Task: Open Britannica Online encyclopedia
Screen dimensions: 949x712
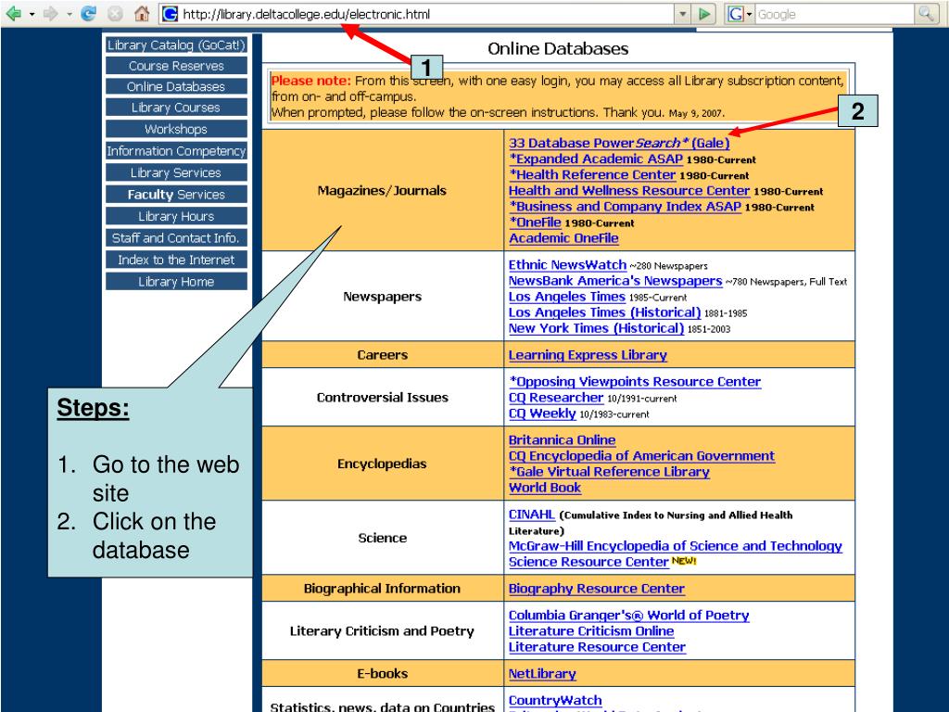Action: (563, 440)
